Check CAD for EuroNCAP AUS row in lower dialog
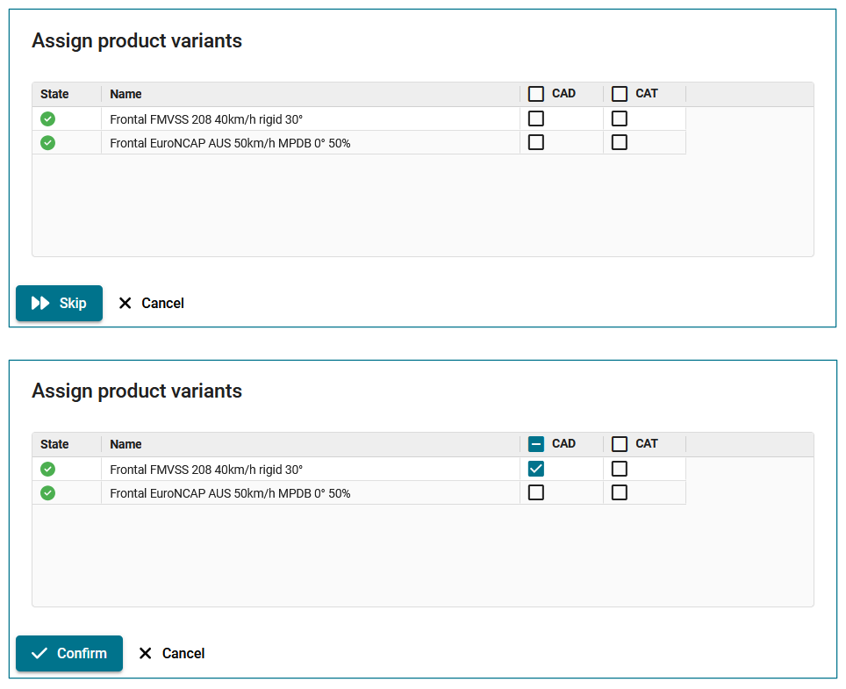This screenshot has width=846, height=689. click(535, 492)
